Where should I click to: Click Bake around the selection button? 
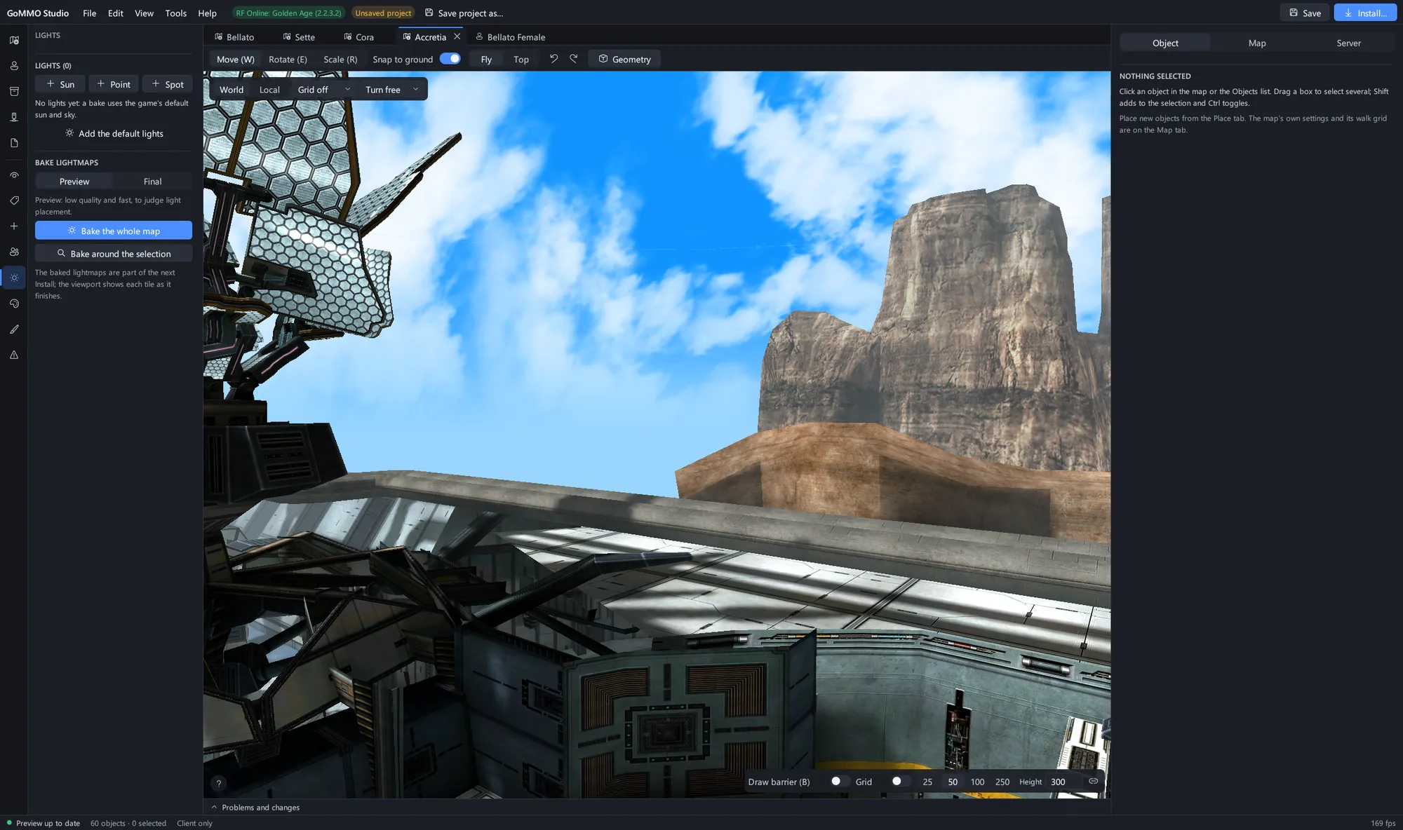coord(114,254)
